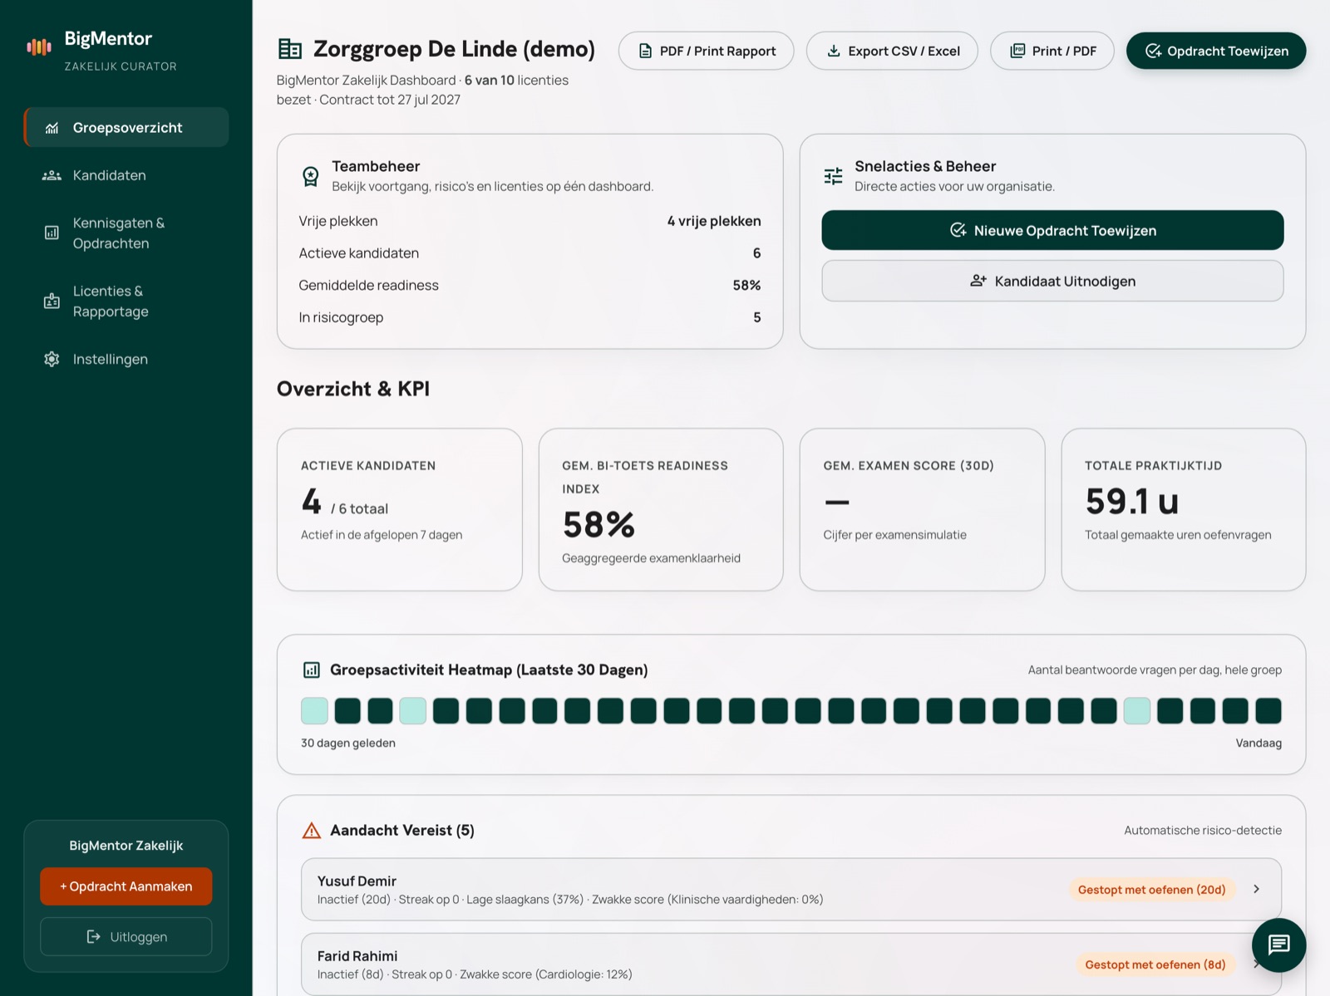Open Kennisgaten & Opdrachten page
The width and height of the screenshot is (1330, 996).
pyautogui.click(x=126, y=233)
